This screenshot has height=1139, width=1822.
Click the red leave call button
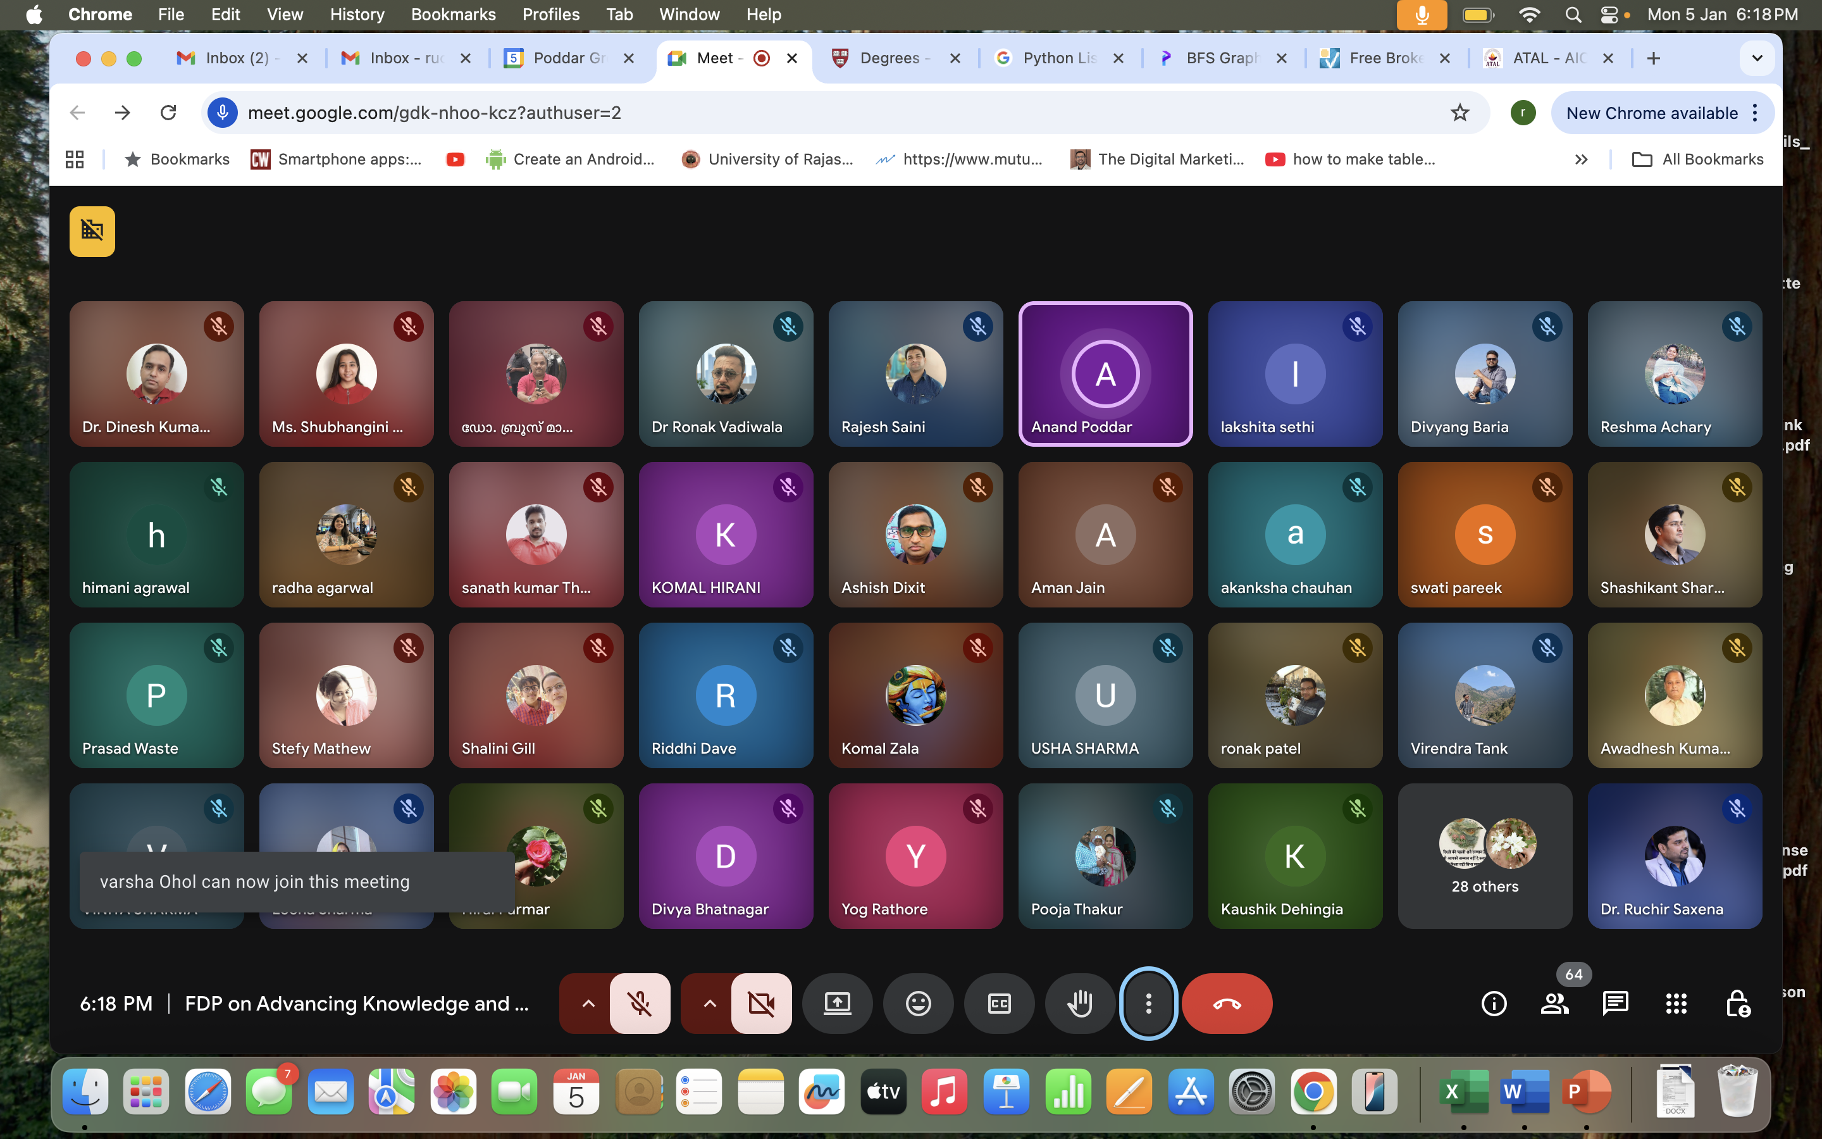click(x=1227, y=1004)
